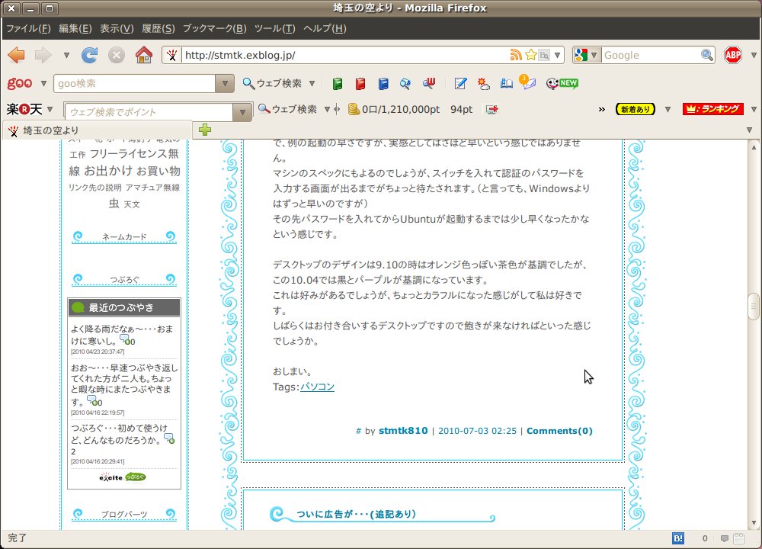Viewport: 762px width, 549px height.
Task: Click the goo ウェブ検索 search button
Action: 272,84
